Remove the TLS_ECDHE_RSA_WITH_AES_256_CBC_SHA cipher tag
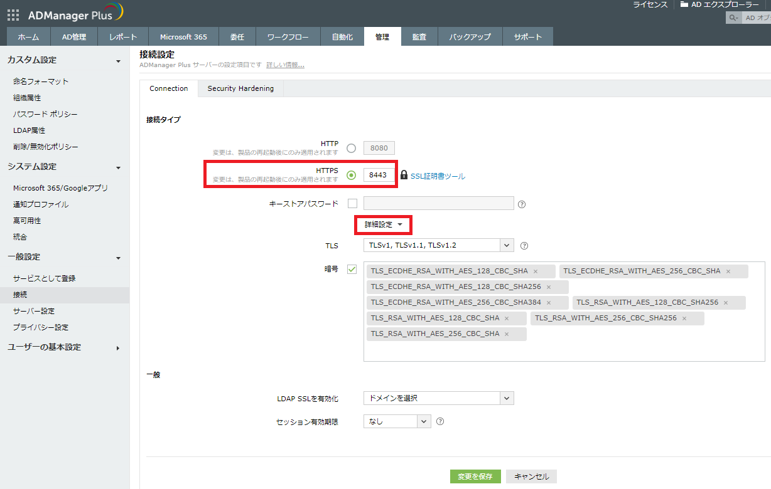 [728, 271]
